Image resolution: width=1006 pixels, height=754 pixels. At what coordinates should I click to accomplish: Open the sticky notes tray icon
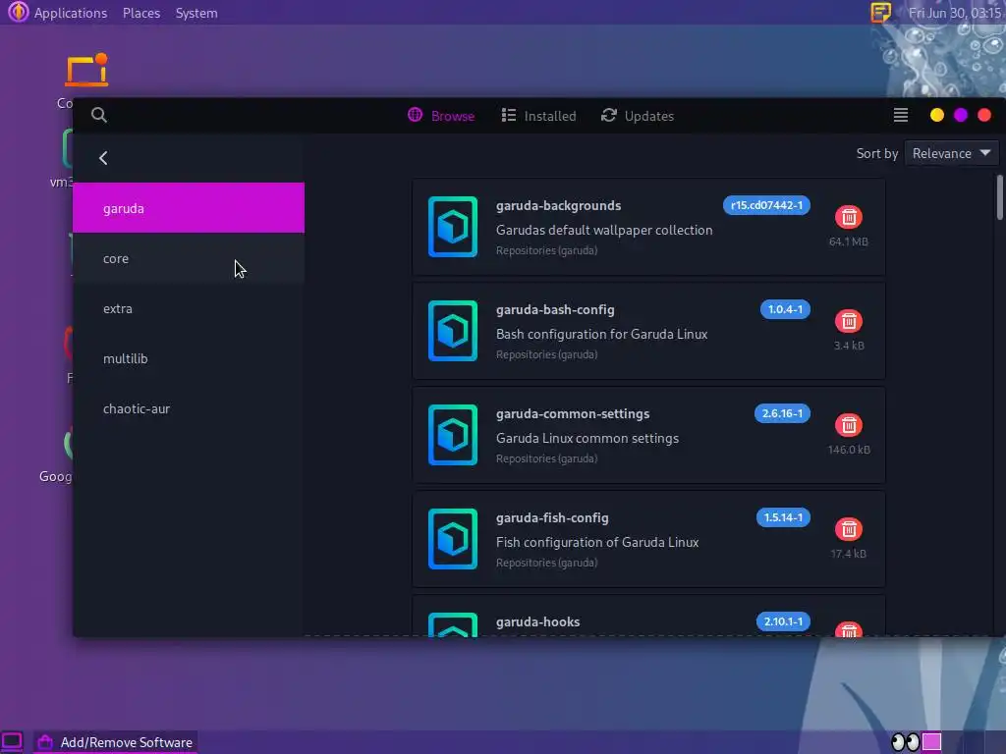click(x=880, y=12)
